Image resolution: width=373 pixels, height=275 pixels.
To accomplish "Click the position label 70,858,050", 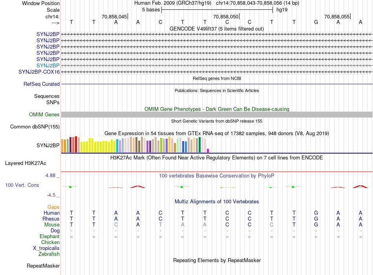I will click(226, 16).
